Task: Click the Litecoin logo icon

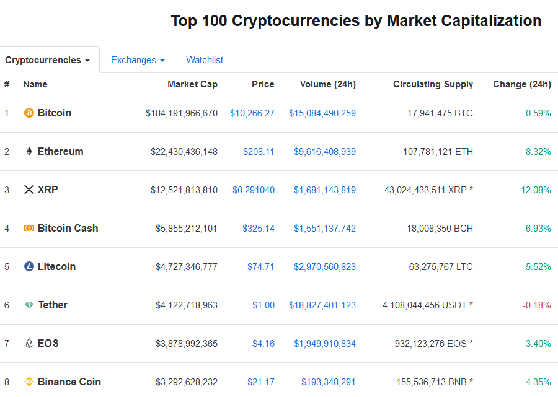Action: (29, 266)
